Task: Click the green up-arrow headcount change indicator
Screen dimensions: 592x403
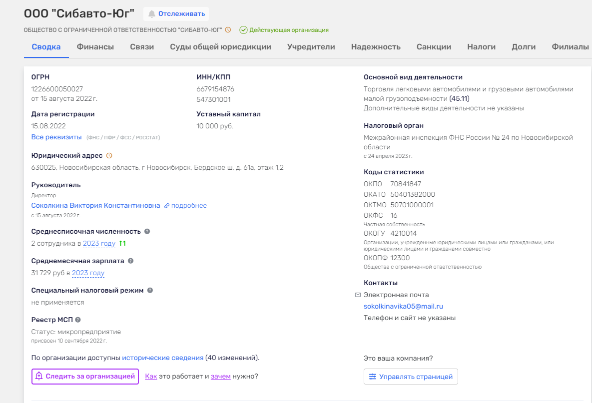Action: pyautogui.click(x=122, y=243)
